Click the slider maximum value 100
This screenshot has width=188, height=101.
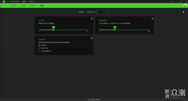point(149,32)
